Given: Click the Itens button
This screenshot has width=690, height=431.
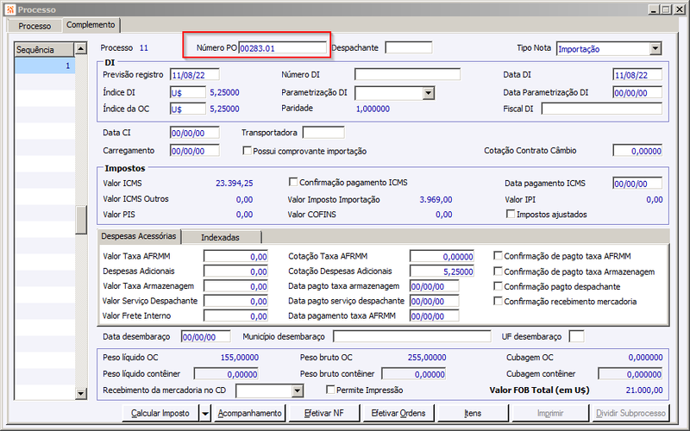Looking at the screenshot, I should pos(473,414).
